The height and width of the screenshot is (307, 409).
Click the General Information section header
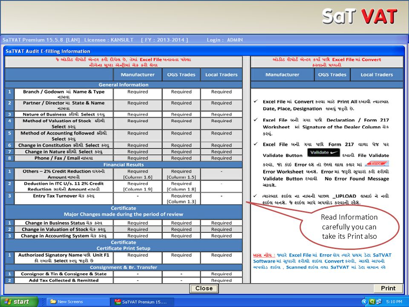point(124,84)
